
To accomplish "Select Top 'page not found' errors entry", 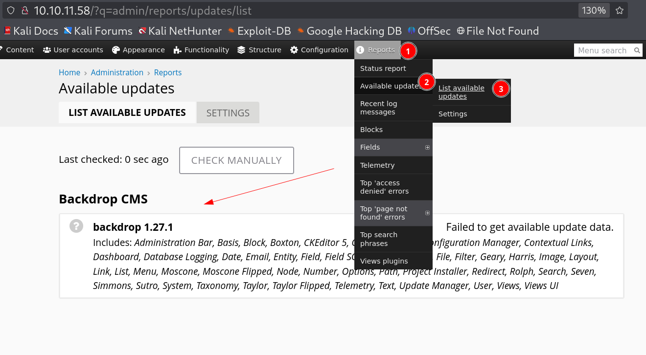I will (393, 213).
